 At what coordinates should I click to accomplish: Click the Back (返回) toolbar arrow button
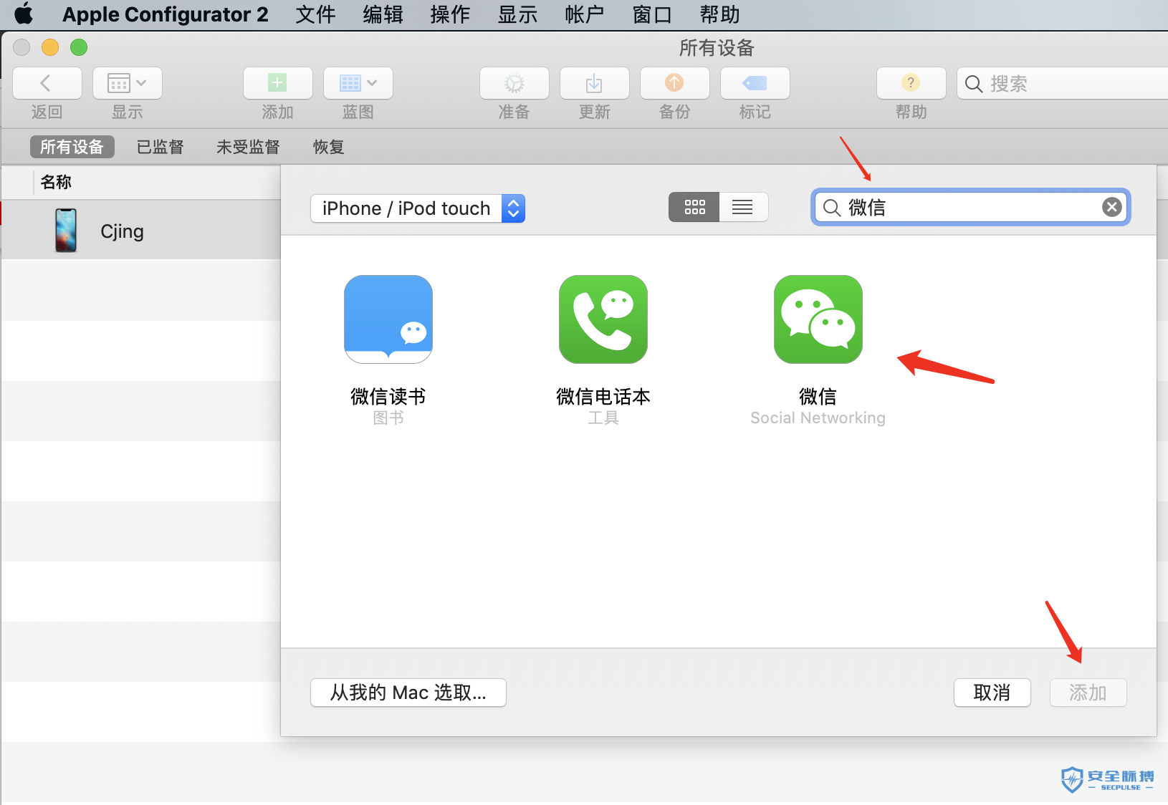point(47,83)
